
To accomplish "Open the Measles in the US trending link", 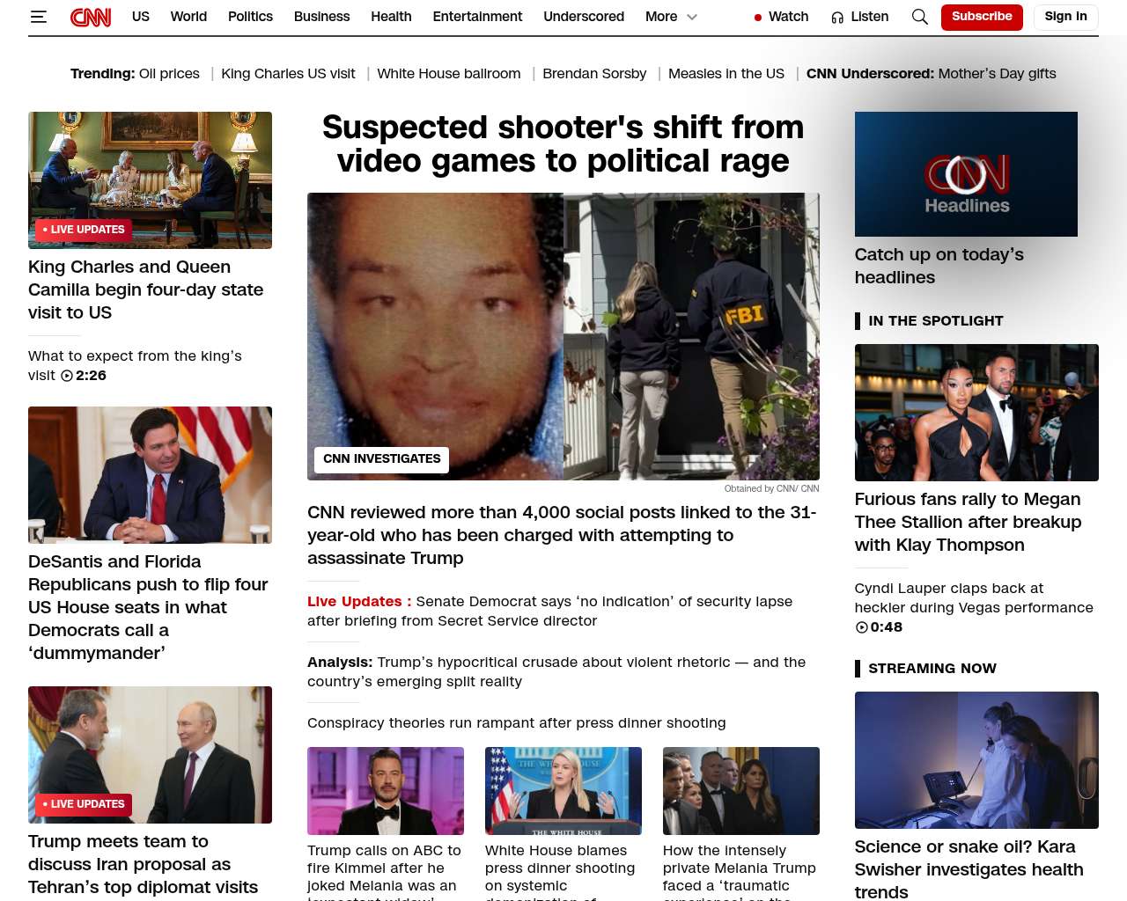I will click(x=726, y=74).
